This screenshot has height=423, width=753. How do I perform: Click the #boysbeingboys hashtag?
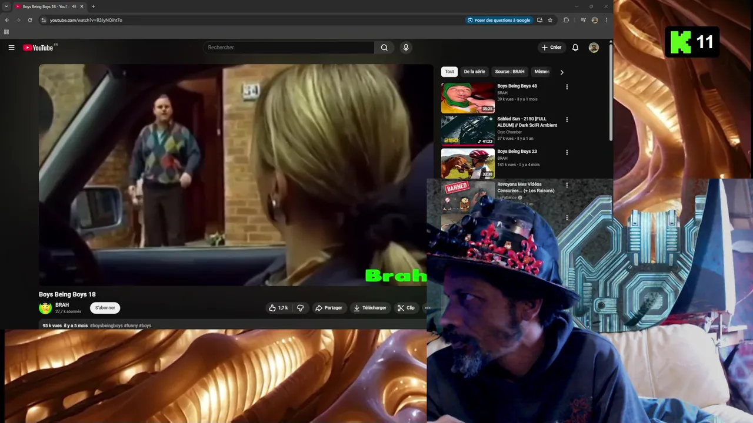[106, 325]
